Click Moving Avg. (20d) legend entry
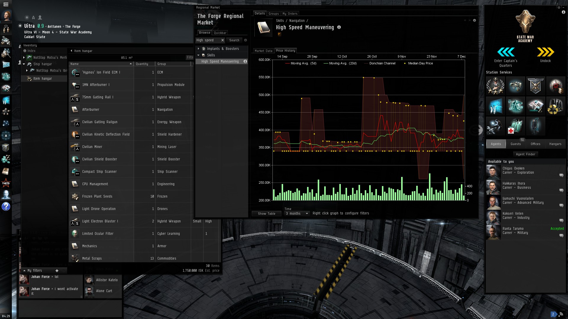568x319 pixels. tap(340, 63)
